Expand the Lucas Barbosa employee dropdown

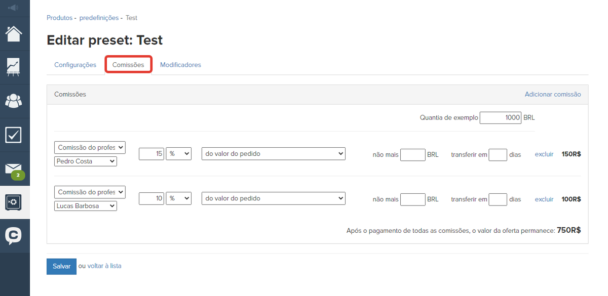point(86,206)
